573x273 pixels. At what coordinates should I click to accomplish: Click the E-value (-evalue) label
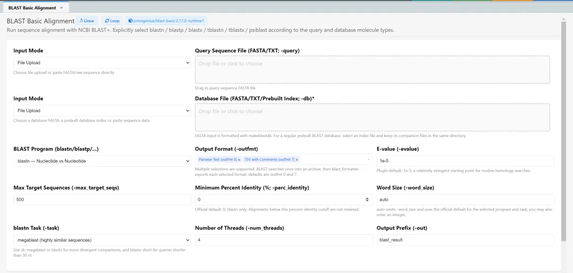click(397, 149)
